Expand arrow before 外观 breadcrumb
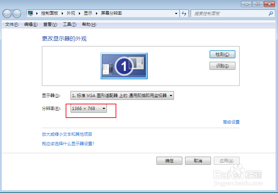278x193 pixels. pos(63,14)
